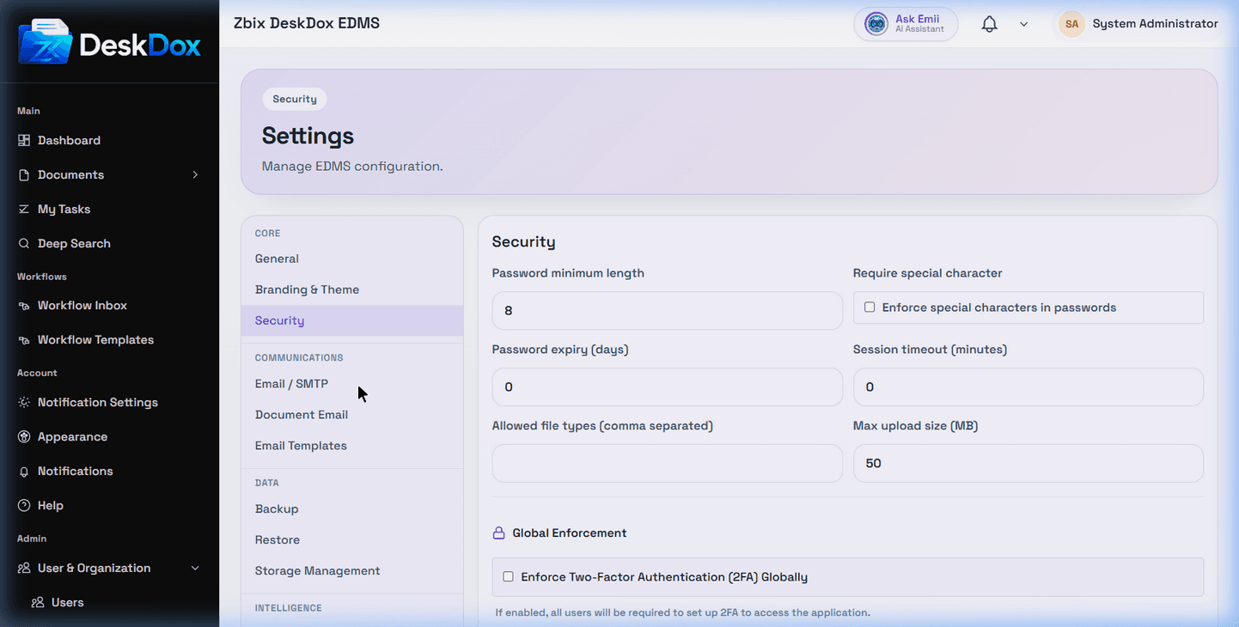The width and height of the screenshot is (1239, 627).
Task: Click the Notifications bell icon in sidebar
Action: (24, 471)
